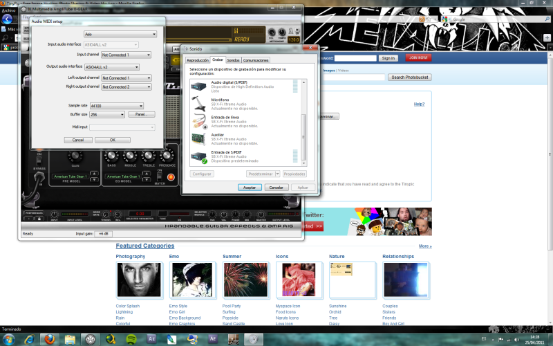Step the EQ Model selection up
The image size is (553, 346).
pyautogui.click(x=147, y=174)
